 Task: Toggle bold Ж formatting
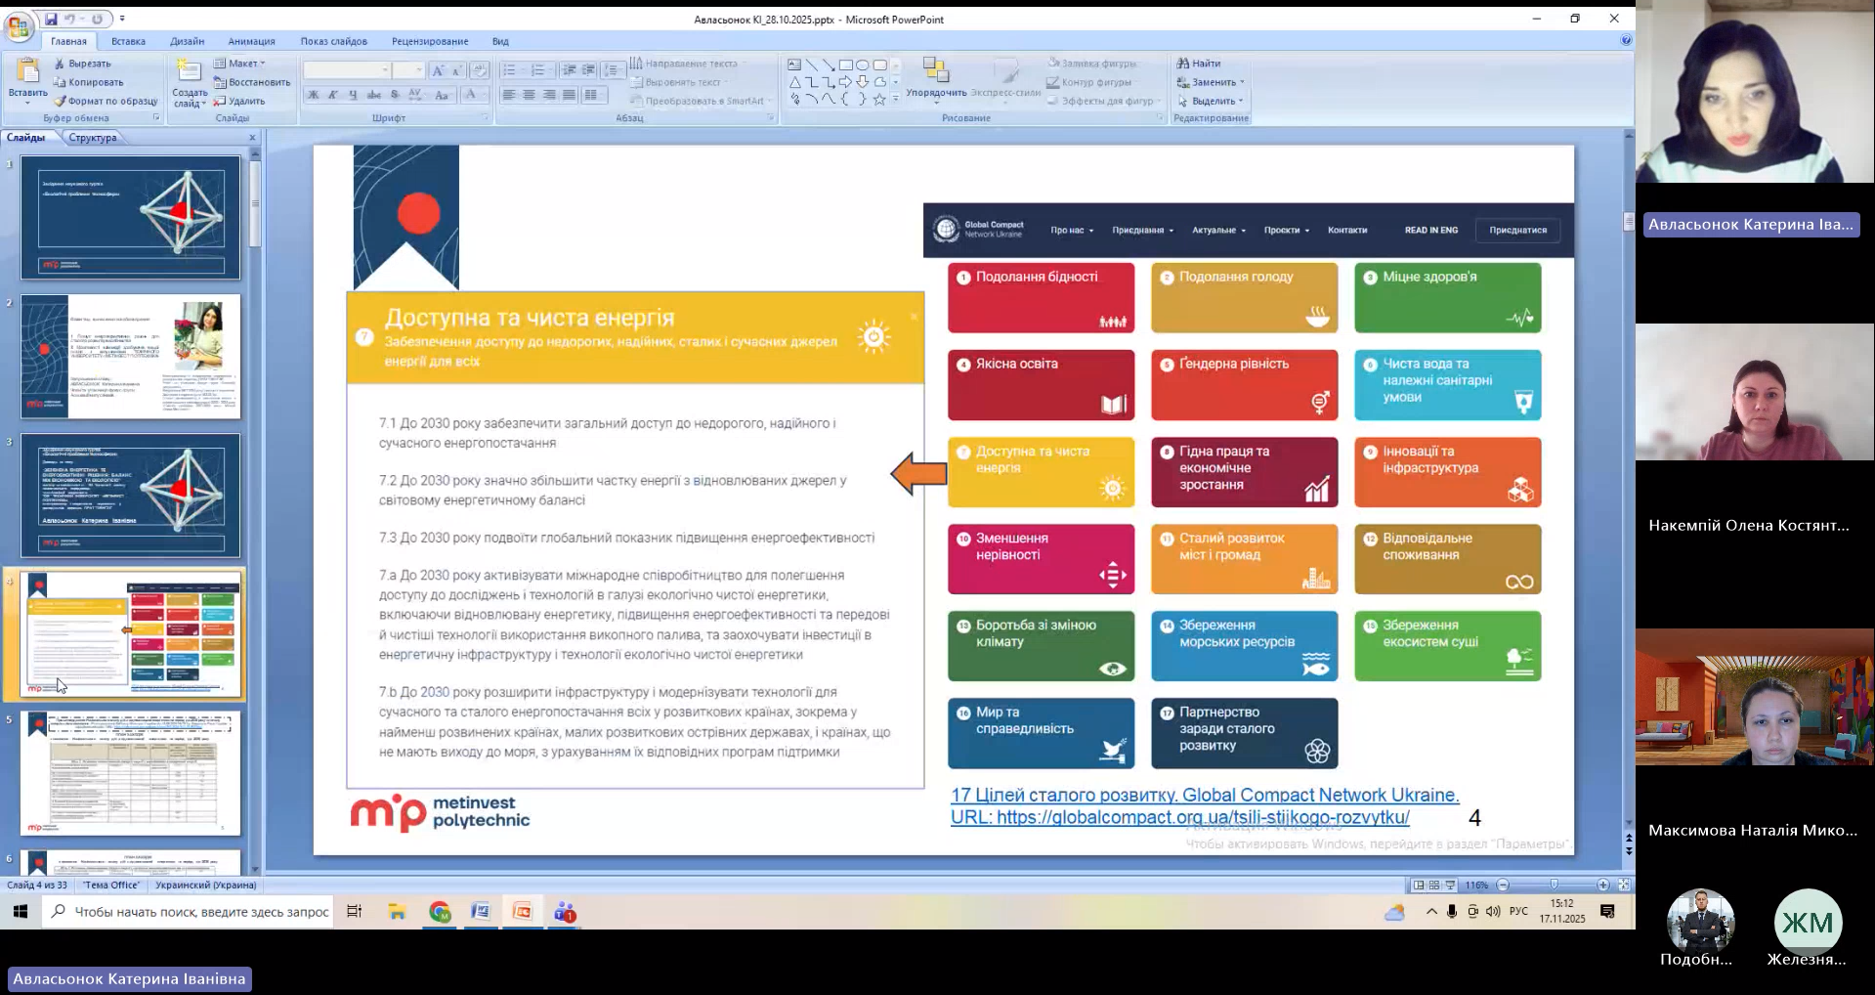tap(313, 95)
